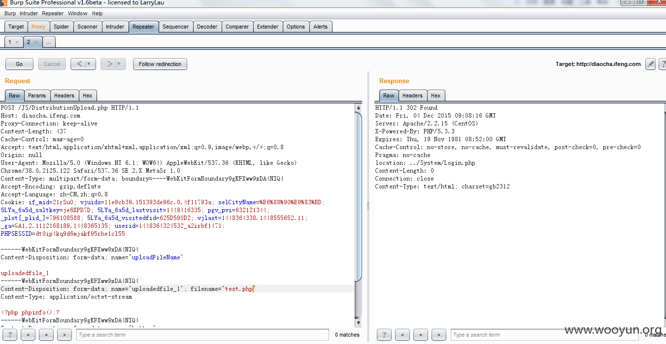The image size is (666, 344).
Task: Show response Hex view
Action: pyautogui.click(x=435, y=95)
